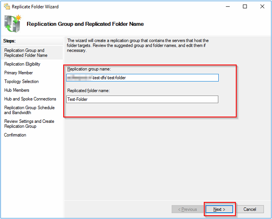Open the Hub and Spoke Connections step
This screenshot has height=219, width=272.
[x=30, y=99]
